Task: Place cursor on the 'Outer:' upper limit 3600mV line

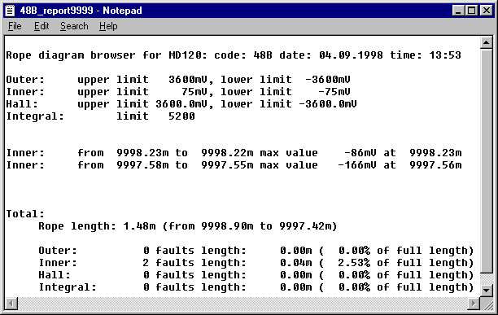Action: pos(178,80)
